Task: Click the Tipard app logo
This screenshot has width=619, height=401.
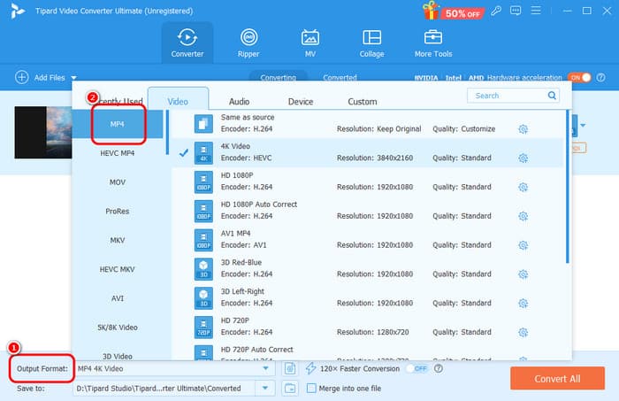Action: pos(18,11)
